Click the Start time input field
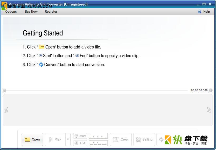The image size is (216, 150). 98,136
